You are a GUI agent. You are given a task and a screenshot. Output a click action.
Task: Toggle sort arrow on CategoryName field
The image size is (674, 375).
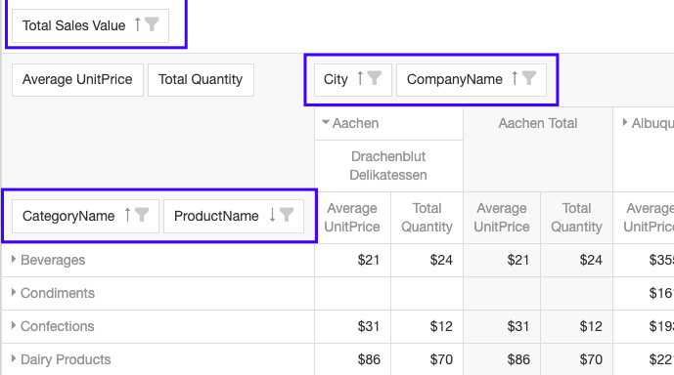[x=127, y=215]
